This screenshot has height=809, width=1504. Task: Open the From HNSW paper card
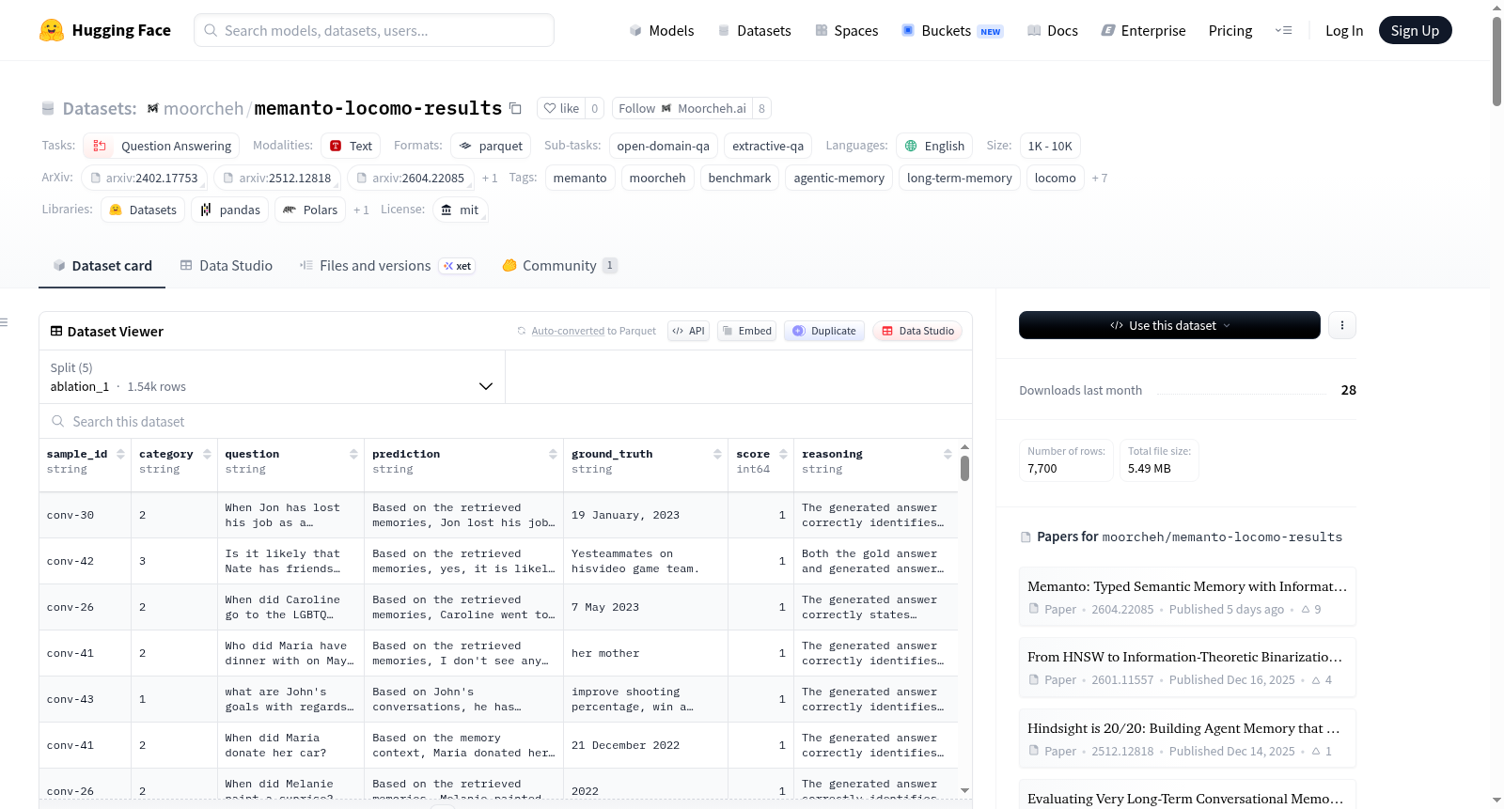(1187, 667)
